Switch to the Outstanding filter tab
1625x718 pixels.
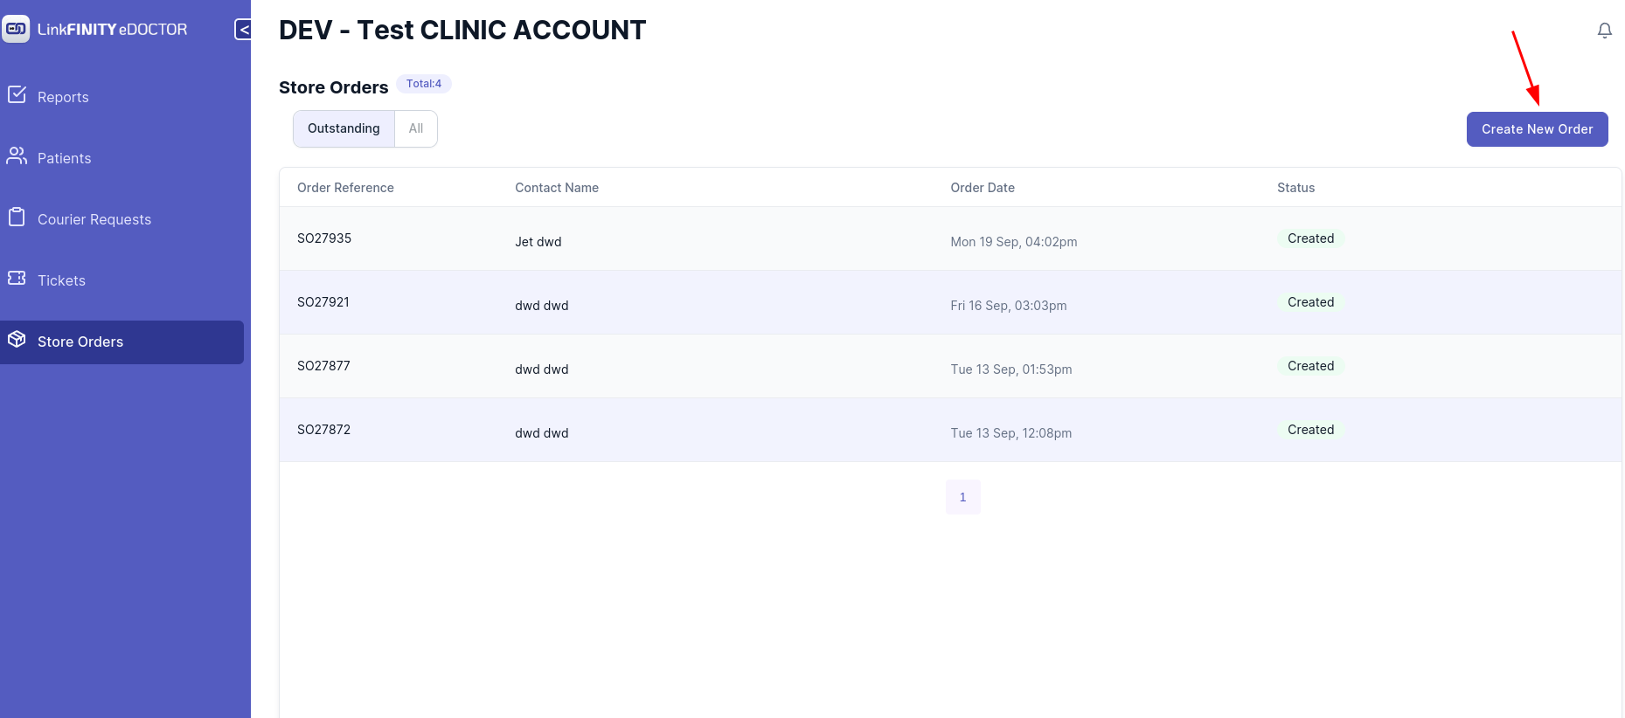pos(344,128)
